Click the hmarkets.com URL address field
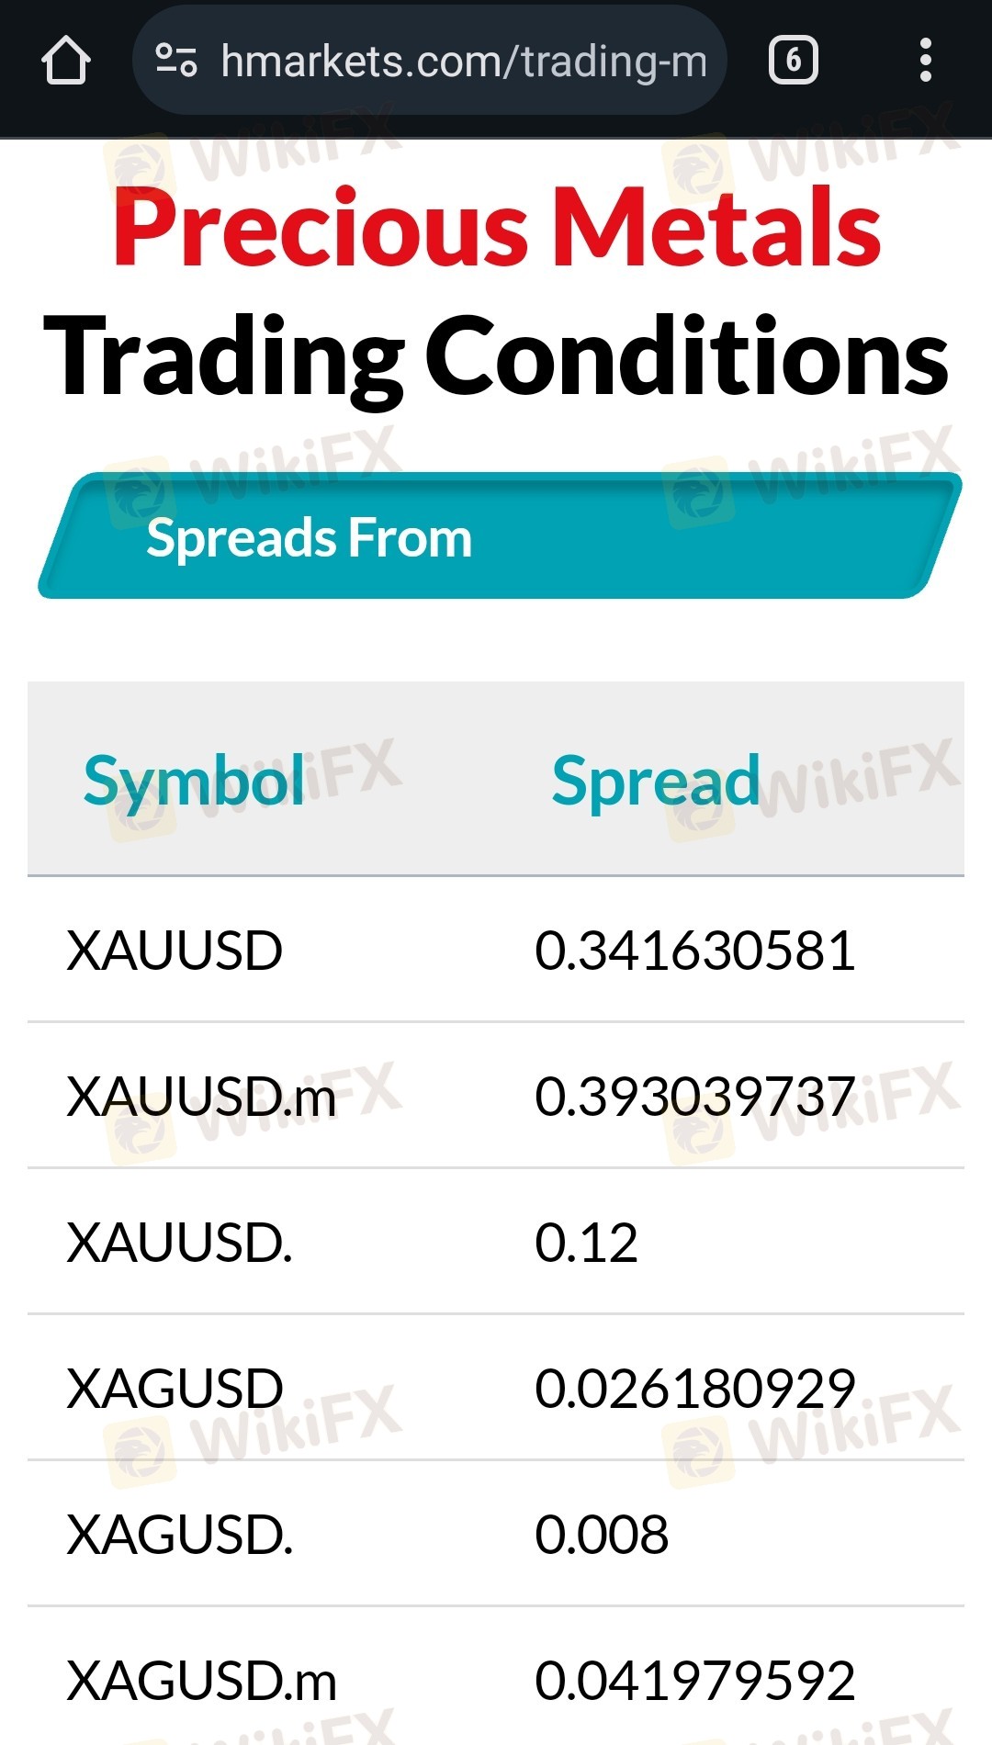This screenshot has height=1745, width=992. [464, 62]
